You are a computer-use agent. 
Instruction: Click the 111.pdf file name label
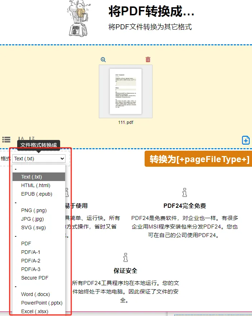click(x=126, y=122)
